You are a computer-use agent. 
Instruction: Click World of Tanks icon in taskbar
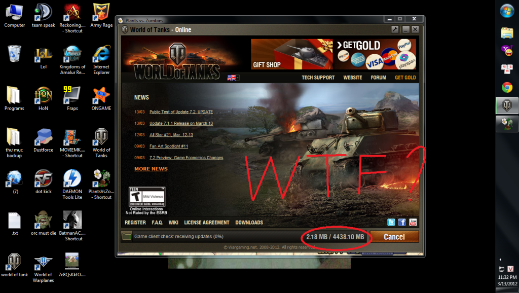pos(506,105)
